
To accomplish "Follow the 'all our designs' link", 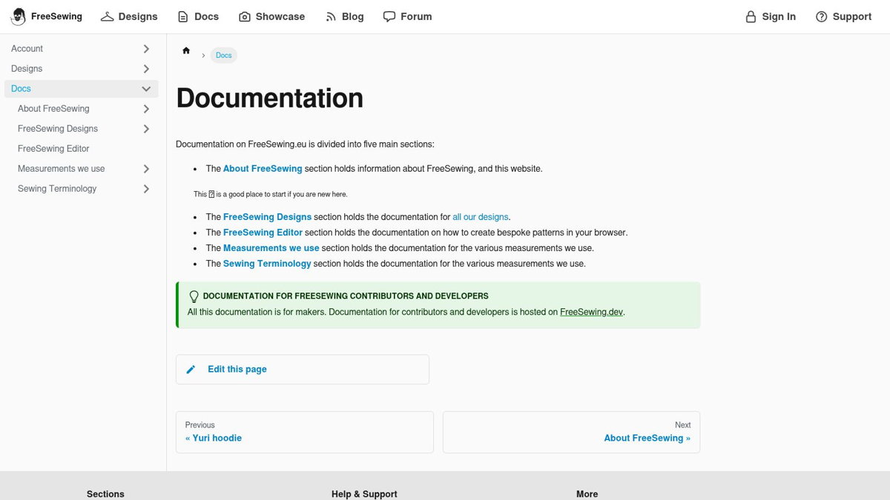I will tap(481, 217).
